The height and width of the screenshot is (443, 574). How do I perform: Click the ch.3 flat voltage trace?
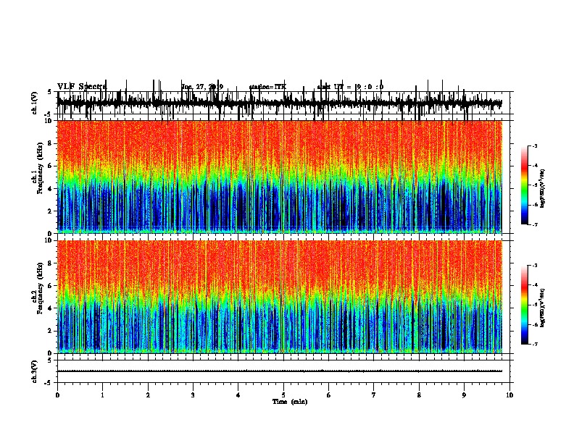pos(279,371)
